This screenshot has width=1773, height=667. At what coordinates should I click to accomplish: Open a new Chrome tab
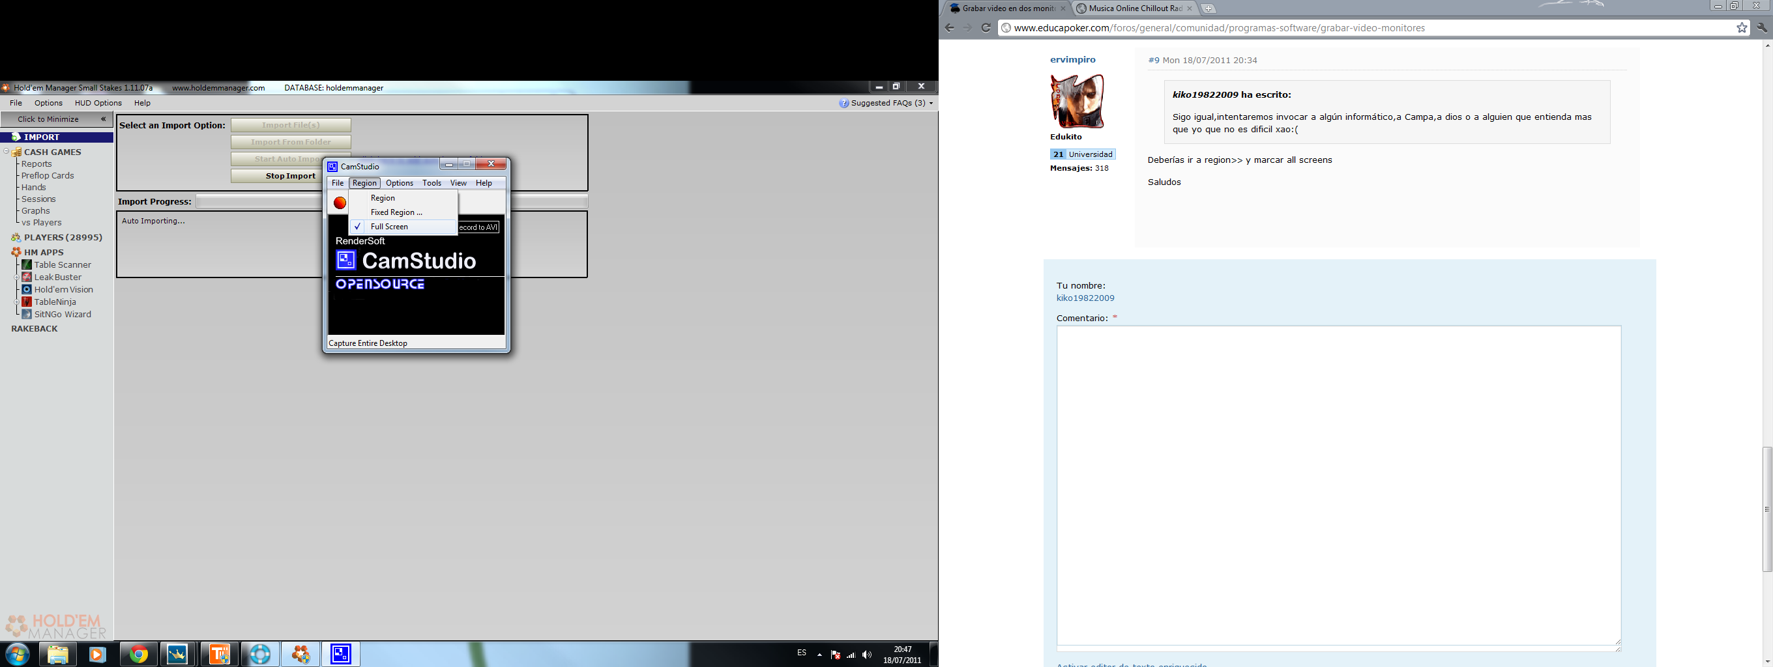pyautogui.click(x=1208, y=9)
